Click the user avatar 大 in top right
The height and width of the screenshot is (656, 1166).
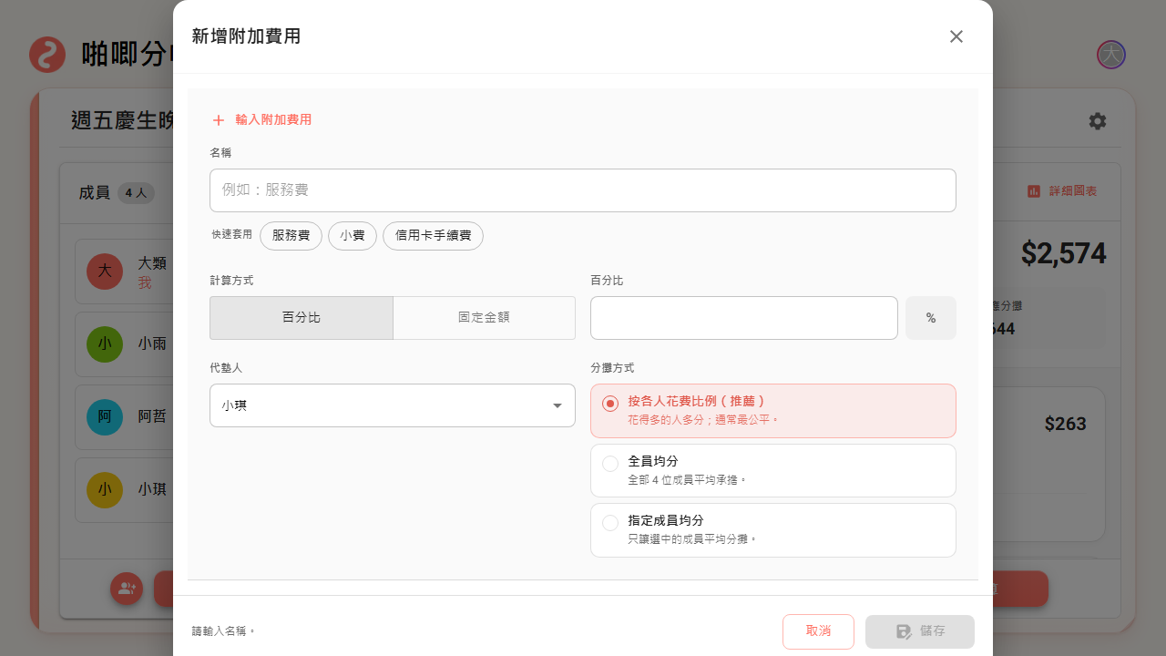point(1111,55)
